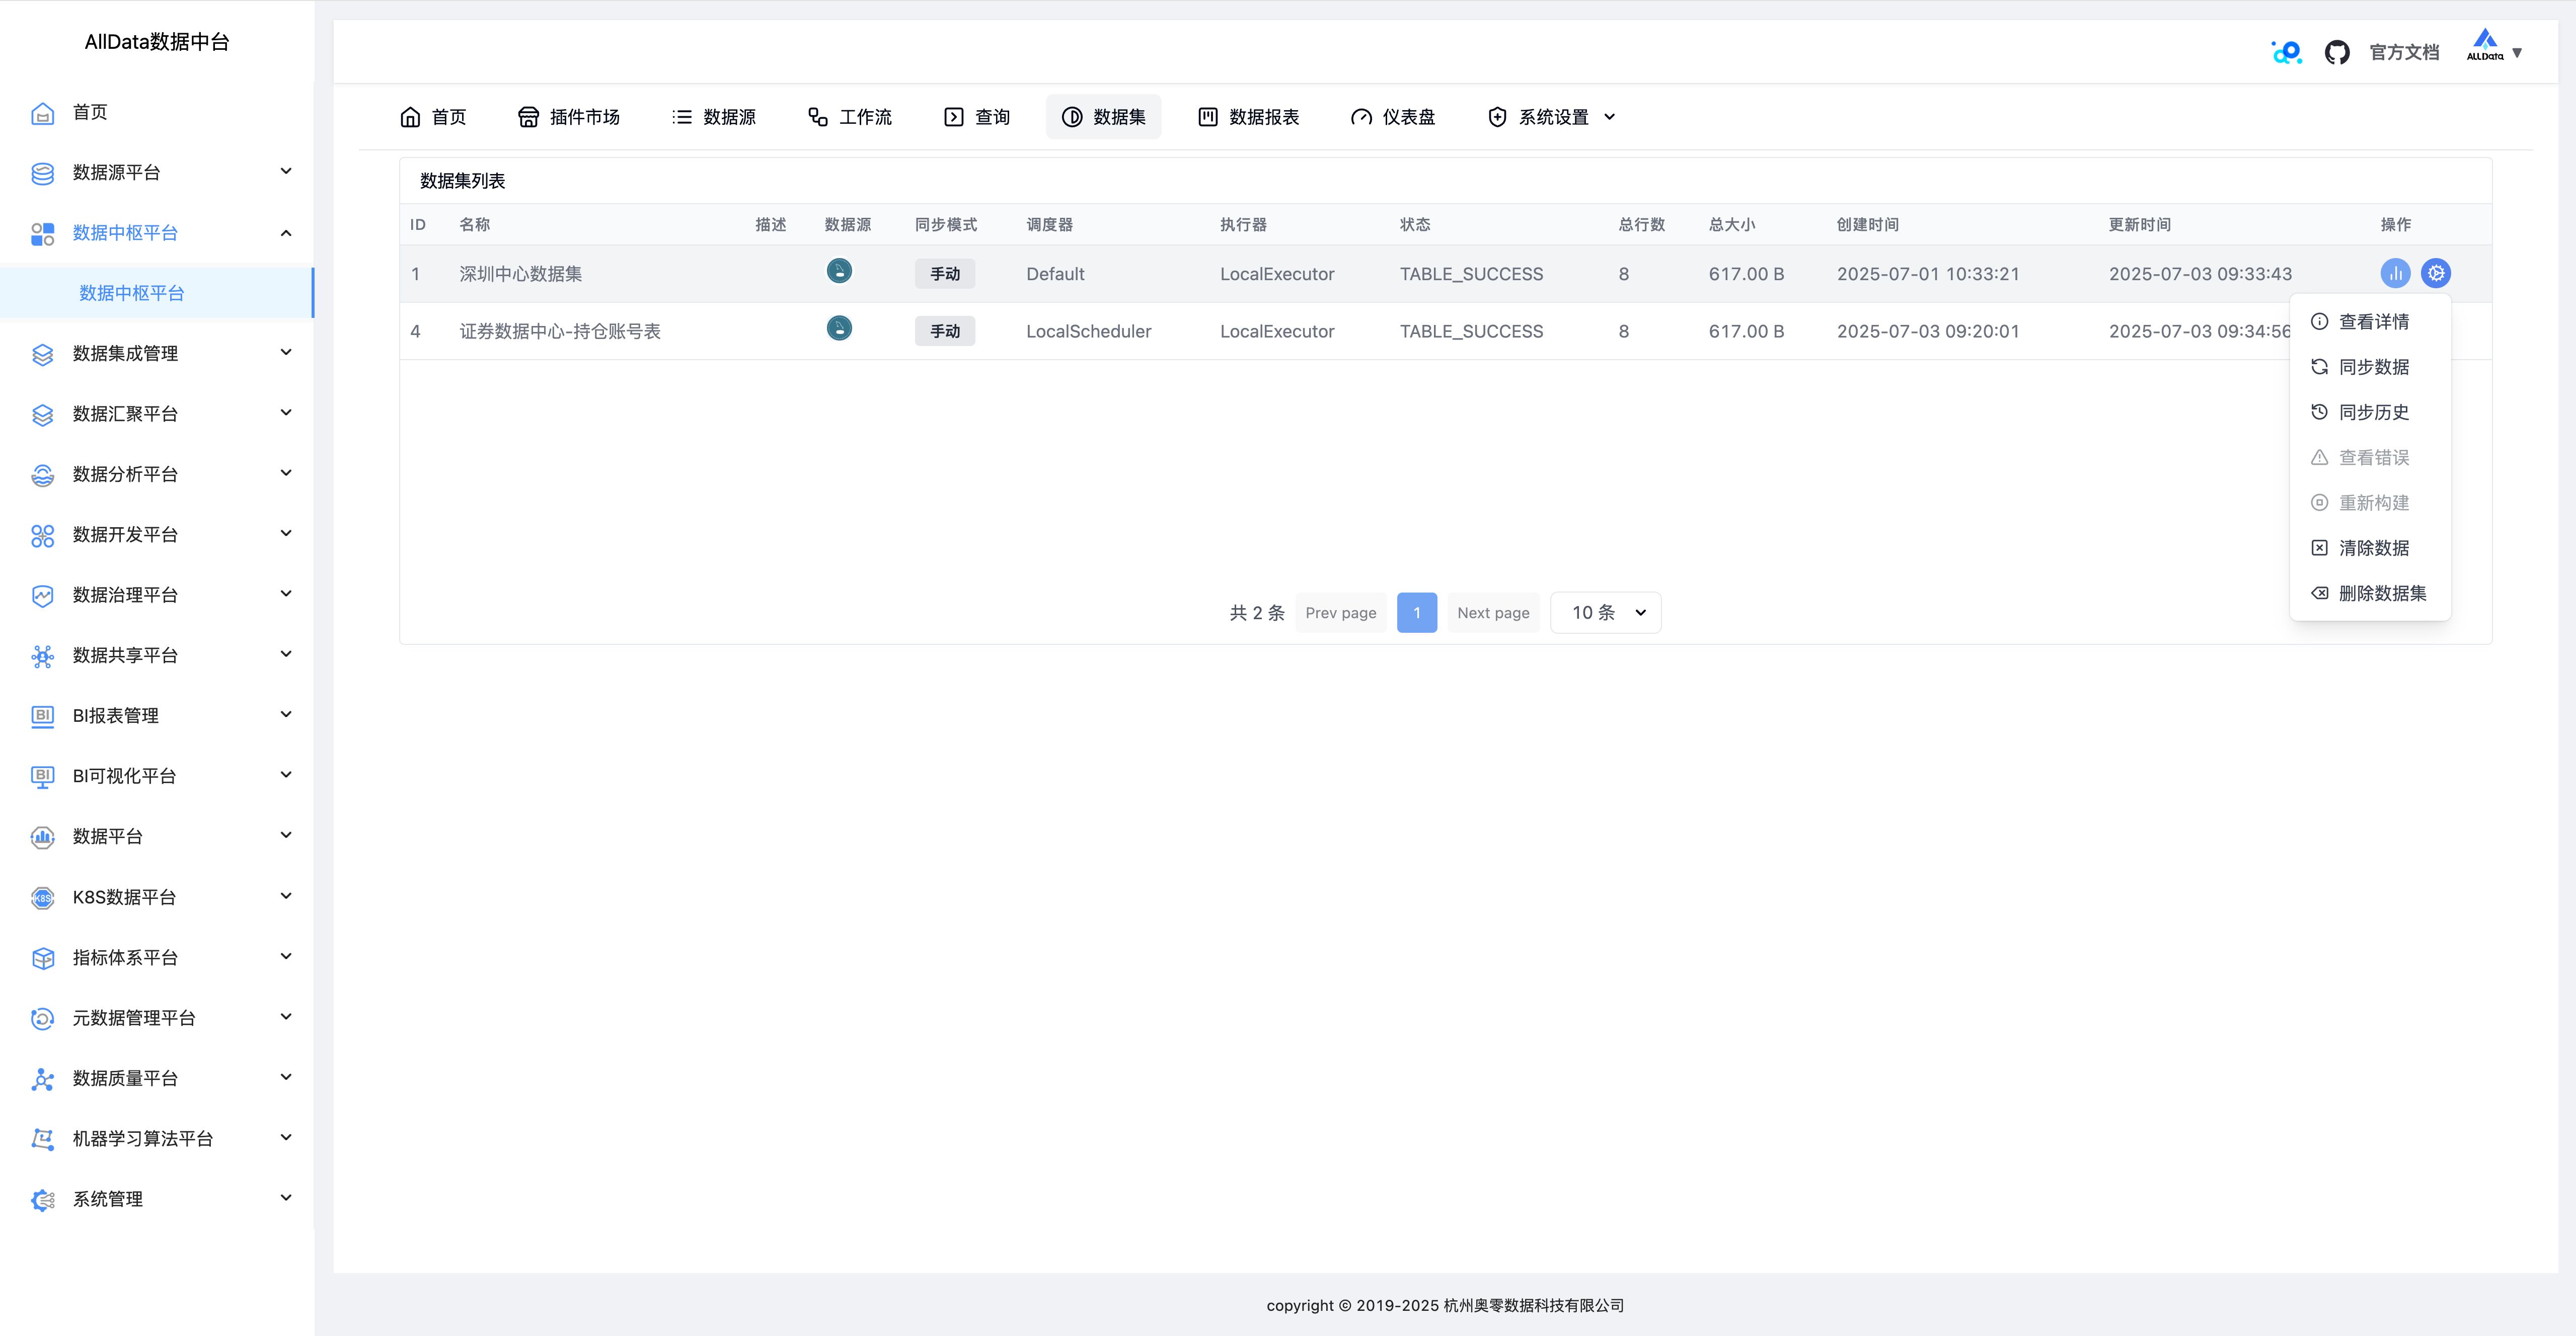Screen dimensions: 2576x1336
Task: Expand the 数据分析平台 chevron
Action: (x=286, y=473)
